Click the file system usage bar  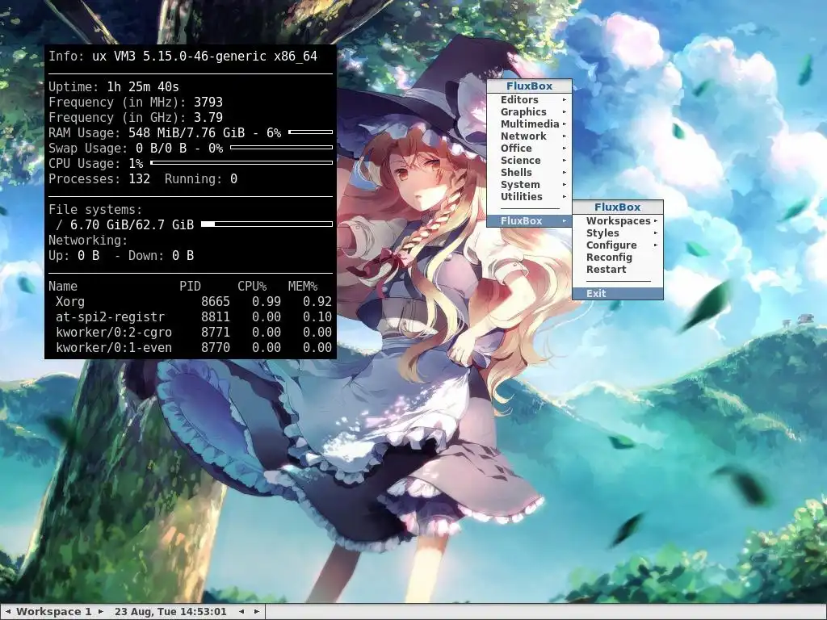(267, 224)
